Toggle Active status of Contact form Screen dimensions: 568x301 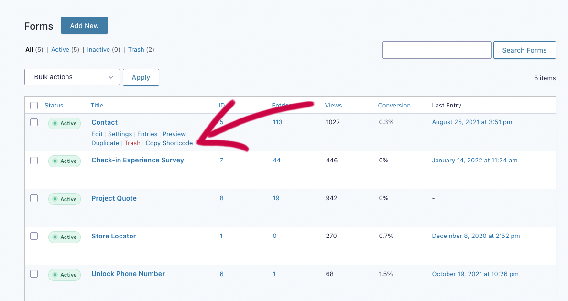[65, 123]
